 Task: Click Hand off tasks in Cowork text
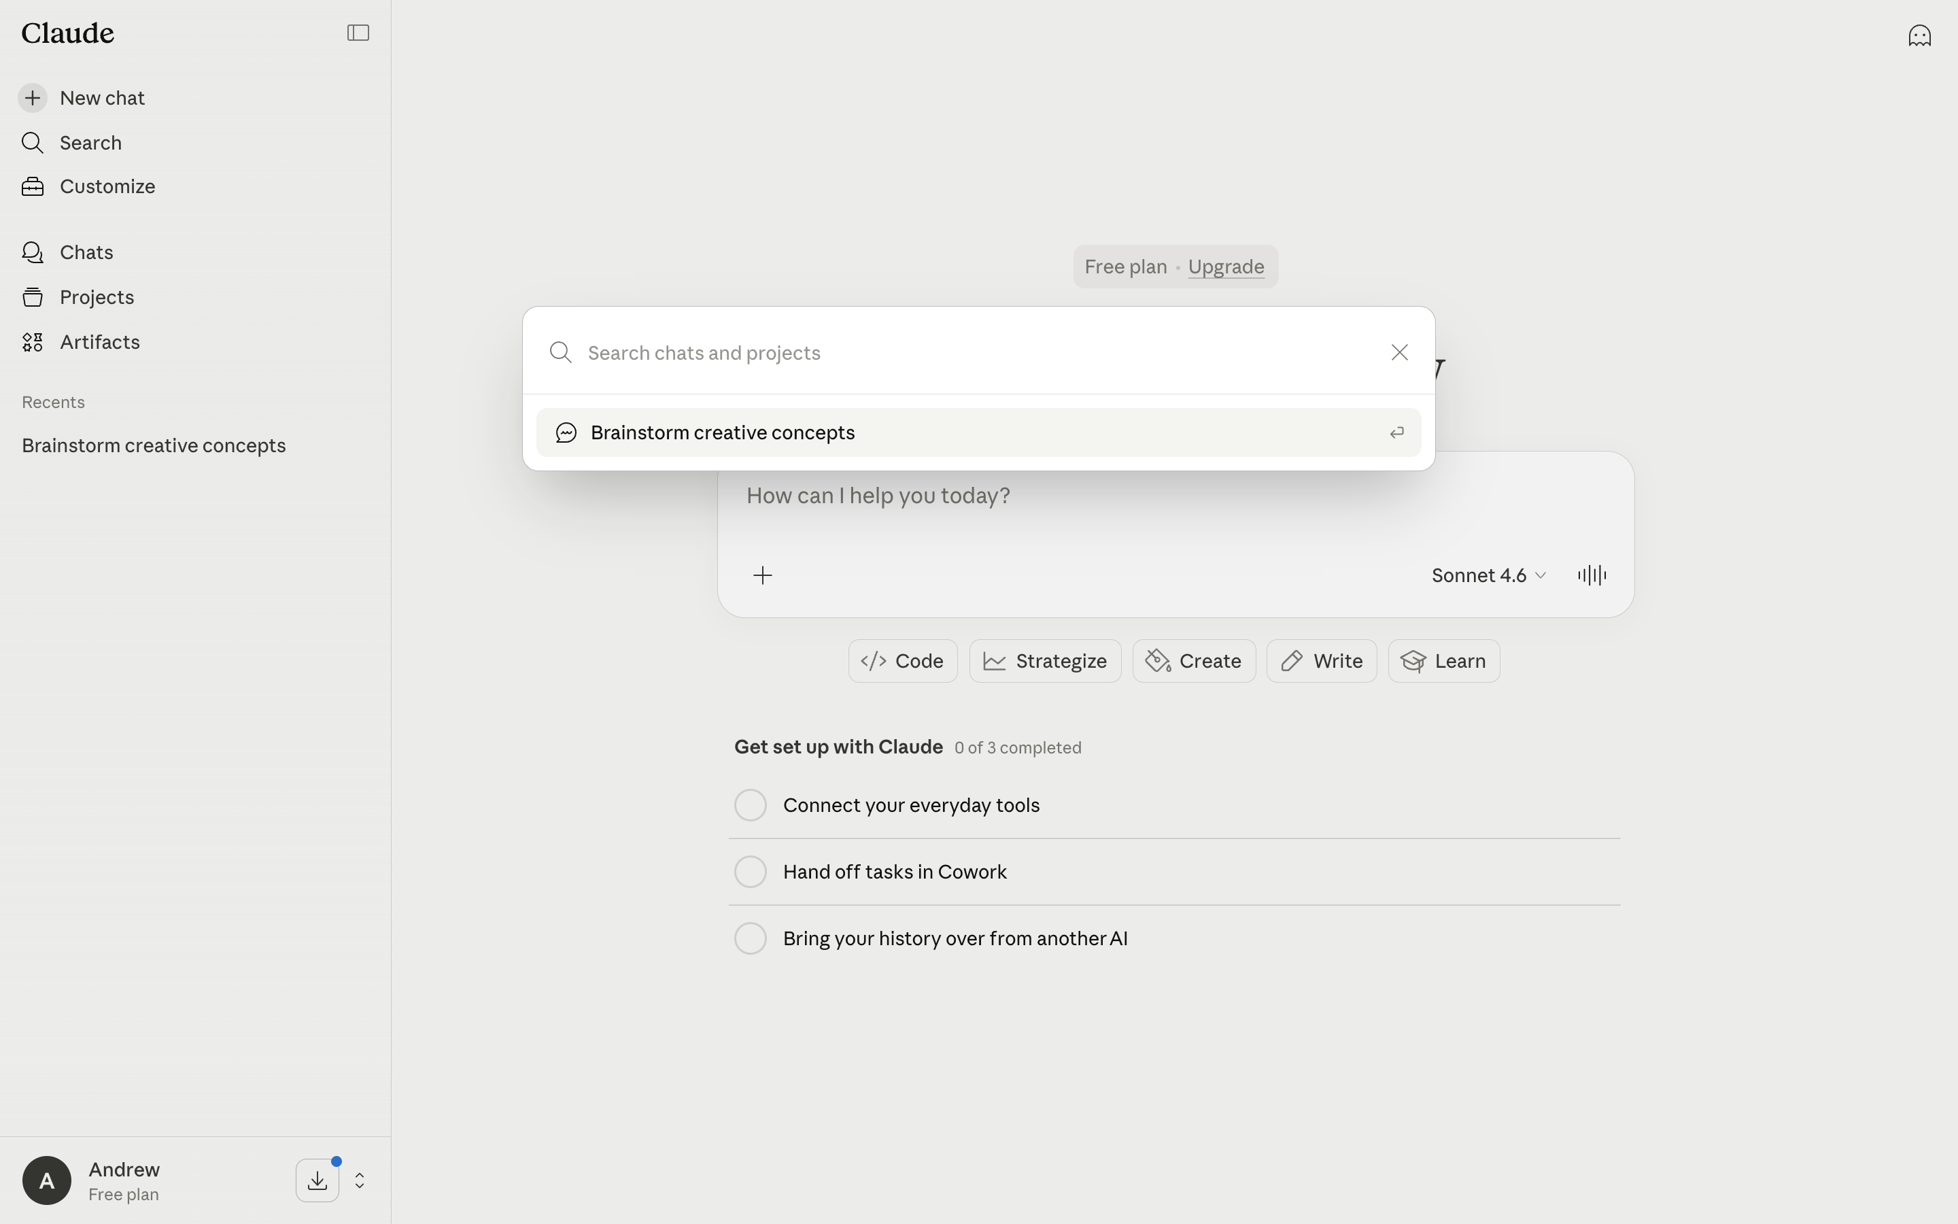coord(895,872)
